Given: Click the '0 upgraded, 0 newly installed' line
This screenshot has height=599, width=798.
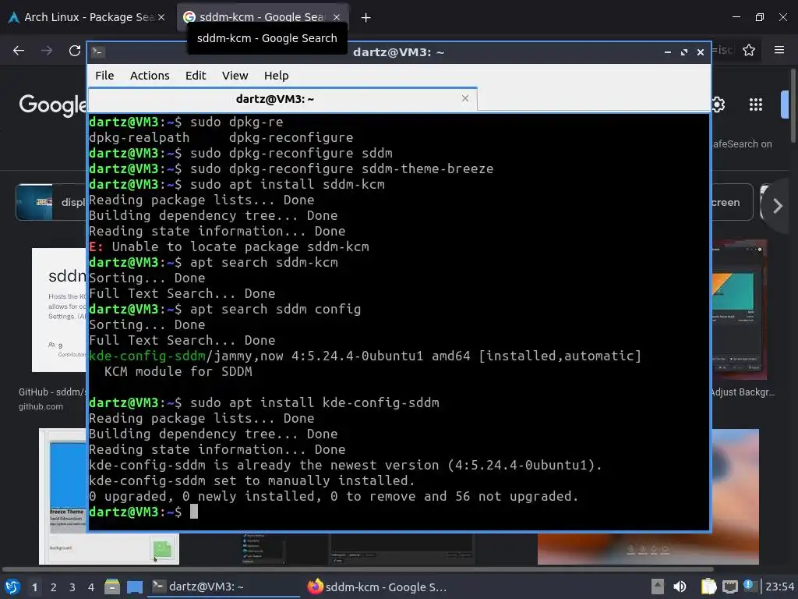Looking at the screenshot, I should pos(334,496).
